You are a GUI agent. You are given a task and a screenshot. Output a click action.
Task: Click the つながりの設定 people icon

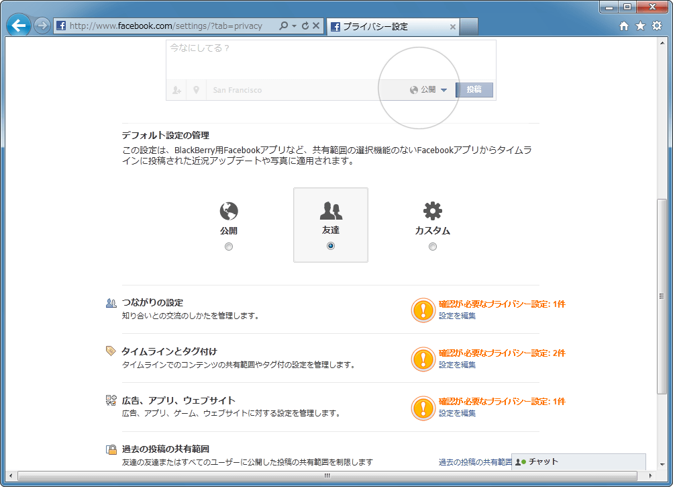coord(111,303)
